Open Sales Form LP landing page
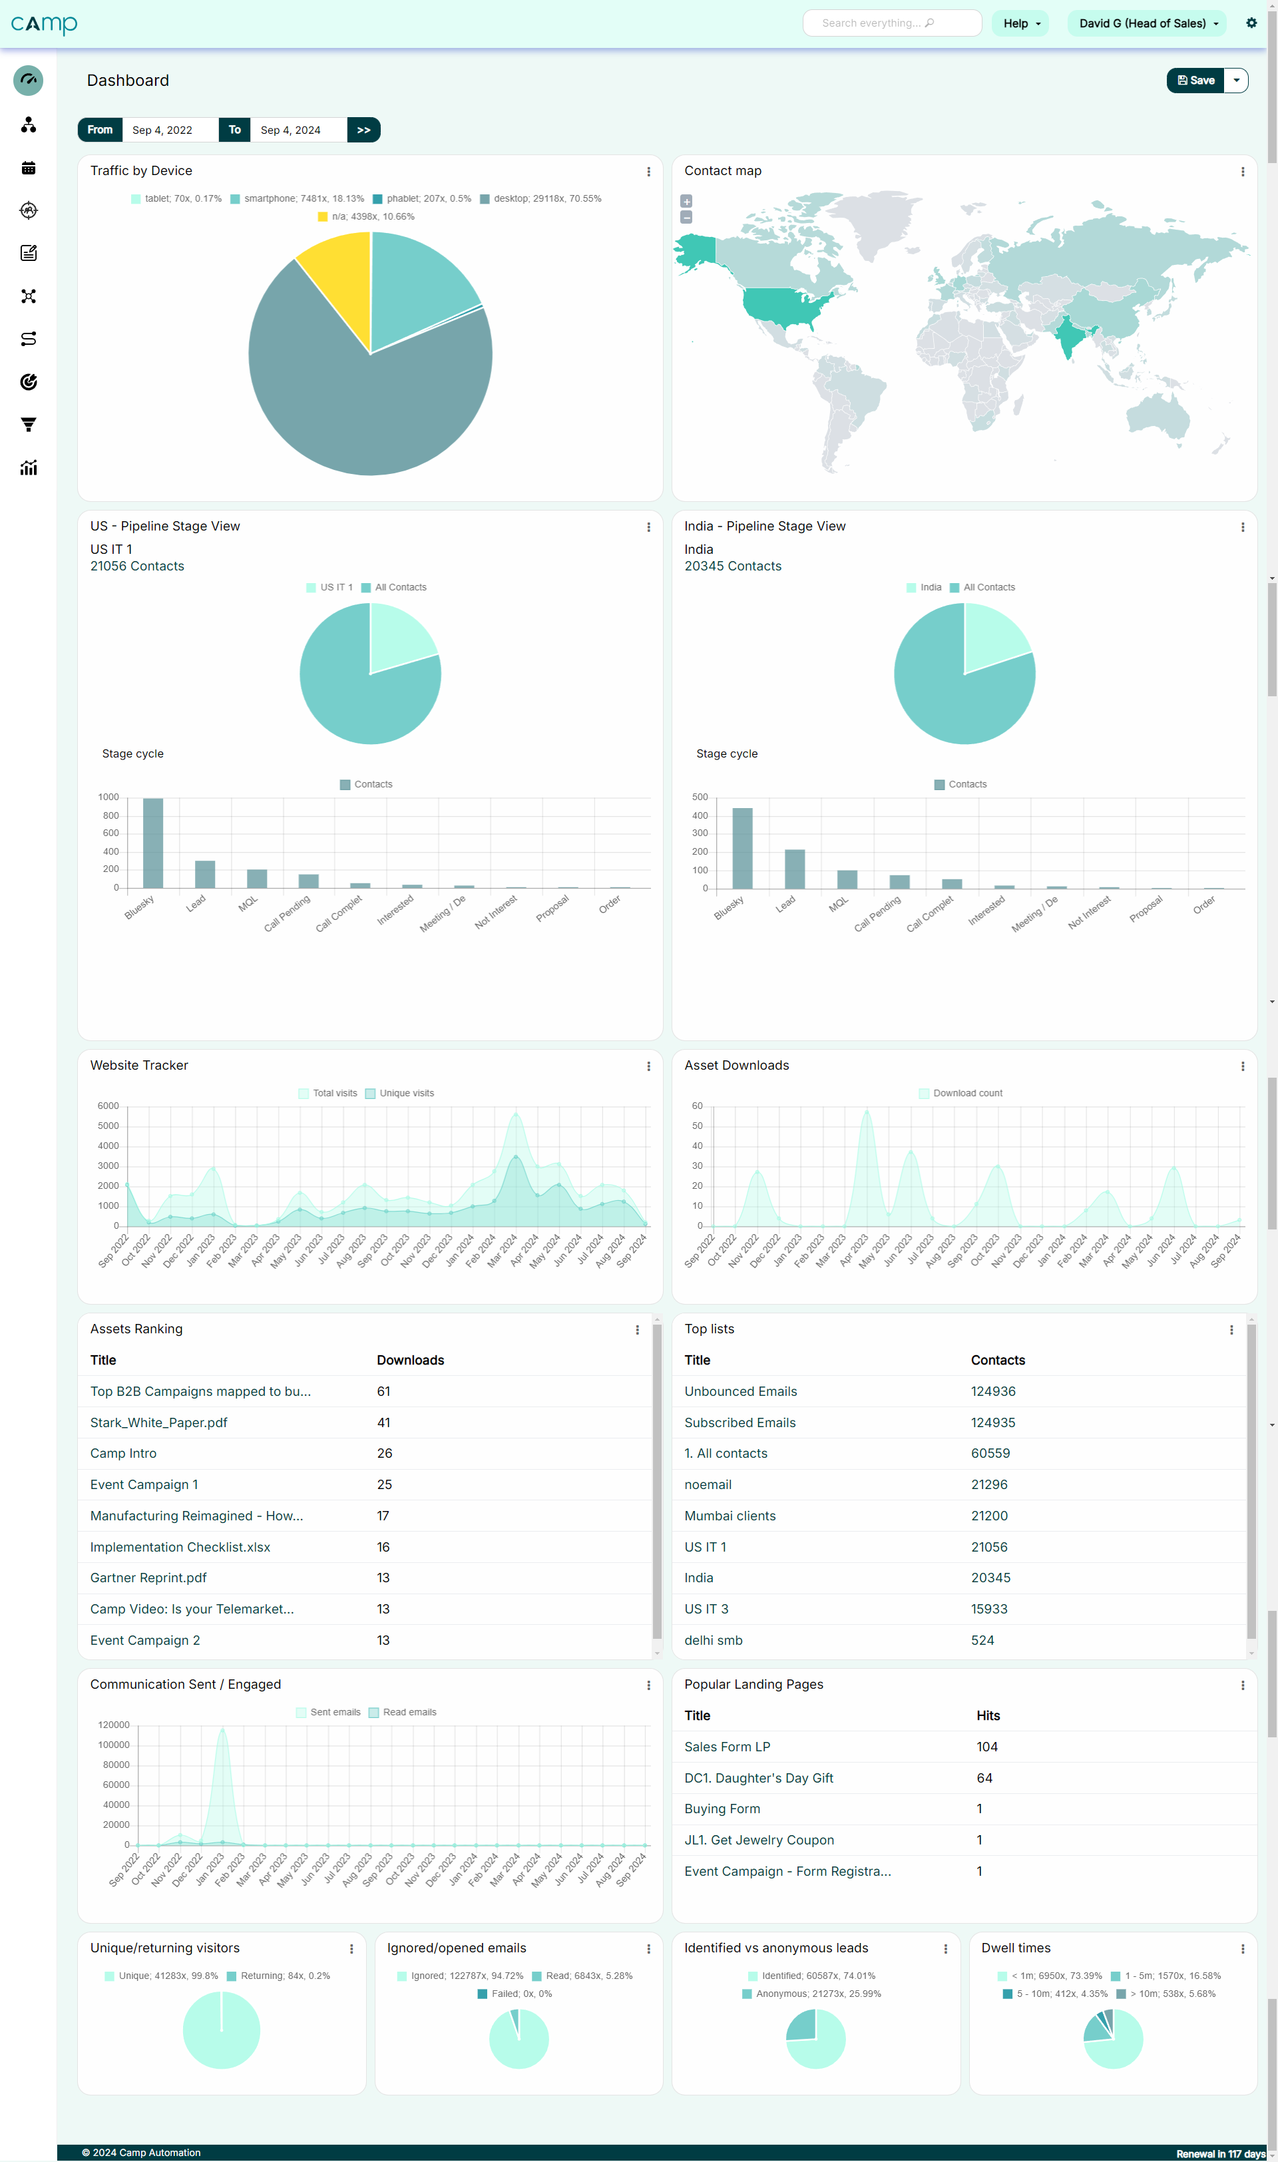 [727, 1748]
